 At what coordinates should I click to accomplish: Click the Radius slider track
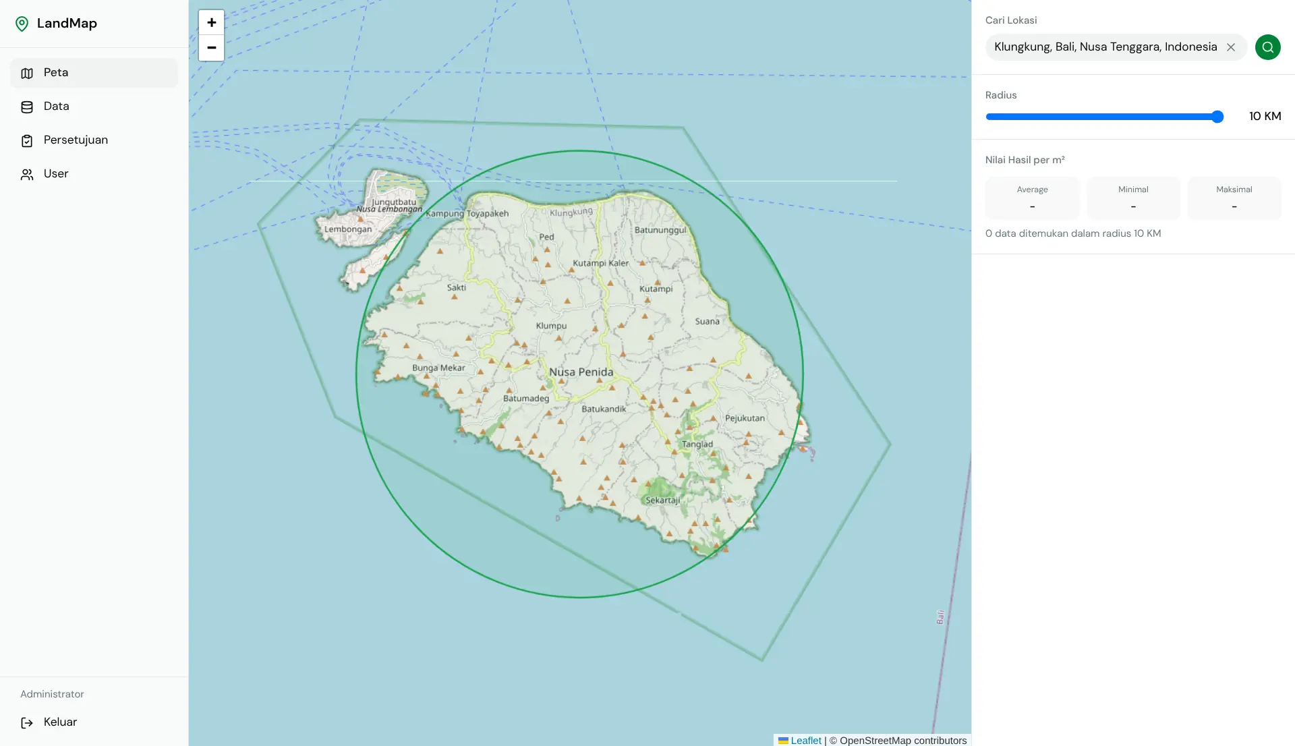[x=1105, y=117]
